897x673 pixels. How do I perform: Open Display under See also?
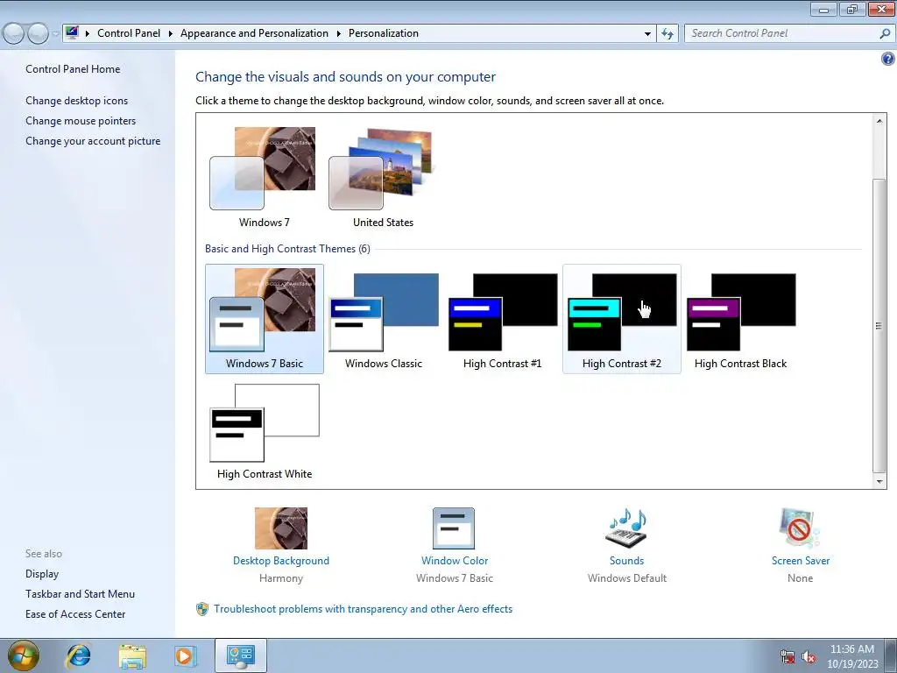coord(42,574)
